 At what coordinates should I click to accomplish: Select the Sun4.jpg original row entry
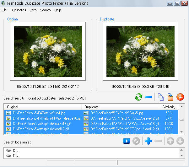coord(39,113)
